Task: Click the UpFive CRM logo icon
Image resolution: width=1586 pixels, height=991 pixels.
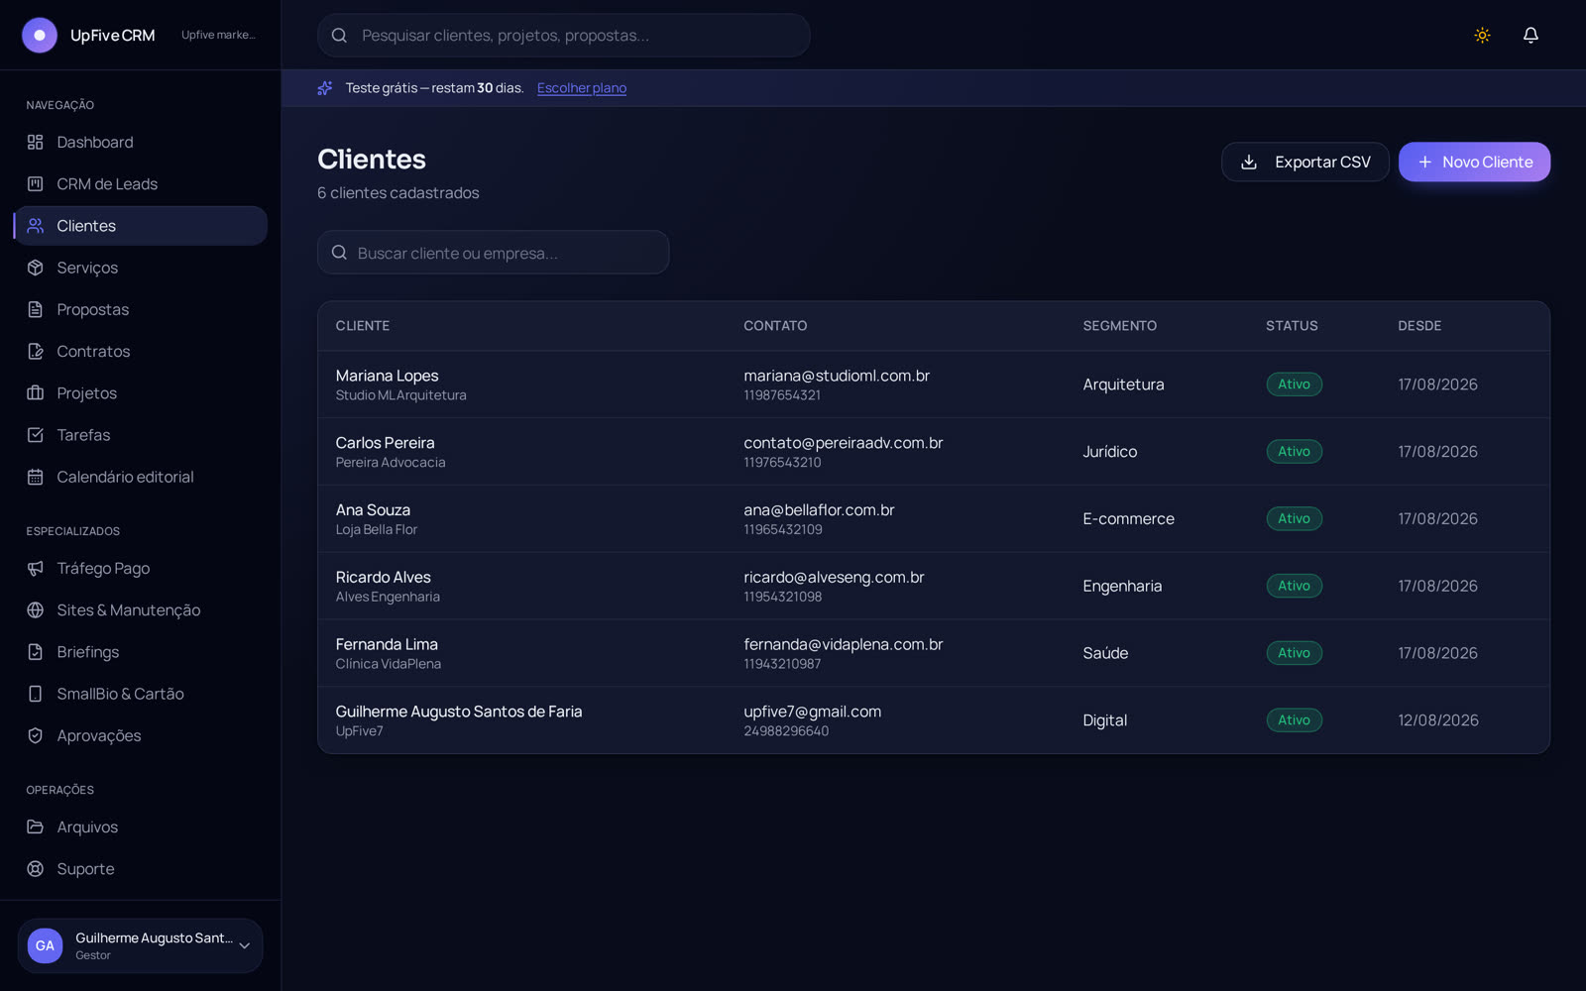Action: [x=40, y=35]
